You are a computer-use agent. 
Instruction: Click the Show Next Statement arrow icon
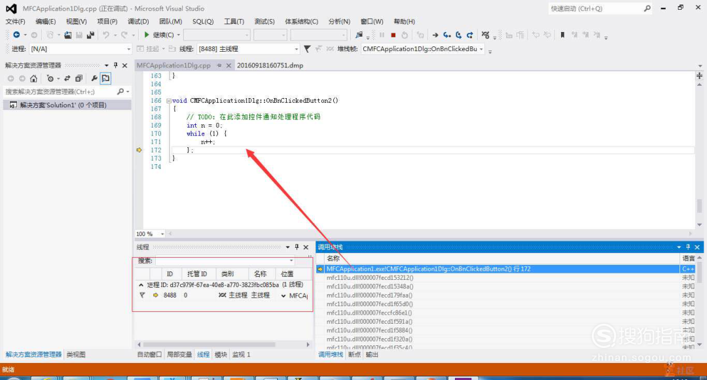[x=435, y=35]
